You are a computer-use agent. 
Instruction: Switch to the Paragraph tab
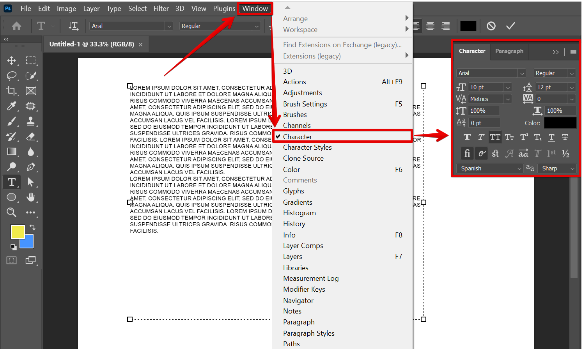click(509, 51)
